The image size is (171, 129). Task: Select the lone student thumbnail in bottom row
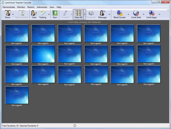[17, 95]
